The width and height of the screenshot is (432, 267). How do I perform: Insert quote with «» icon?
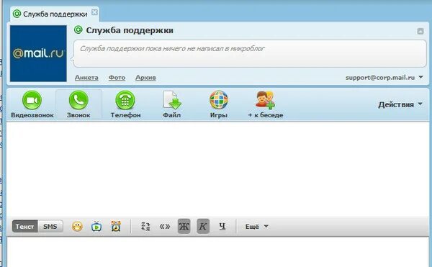tap(165, 227)
